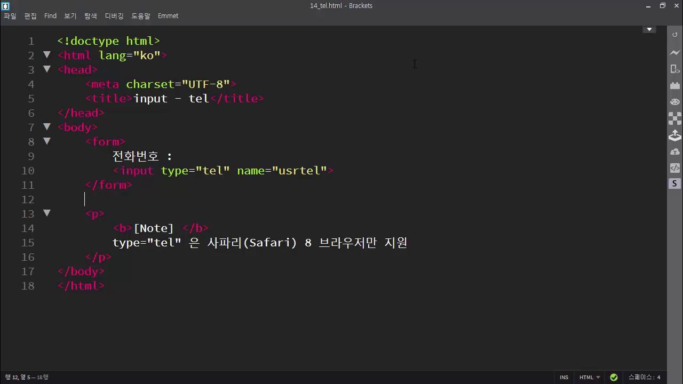This screenshot has height=384, width=683.
Task: Minimize the Brackets window
Action: [648, 6]
